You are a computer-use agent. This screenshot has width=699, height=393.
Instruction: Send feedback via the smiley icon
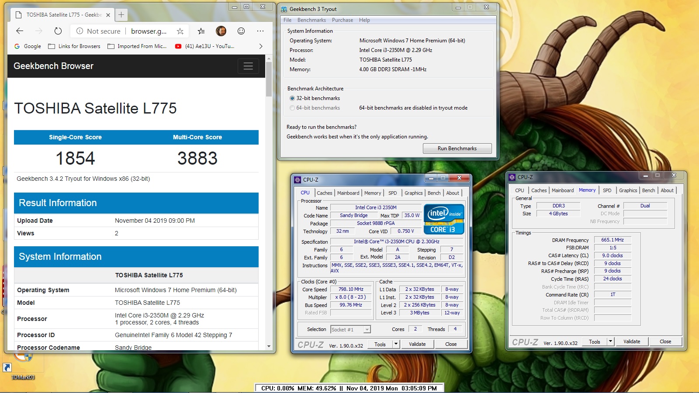[241, 31]
